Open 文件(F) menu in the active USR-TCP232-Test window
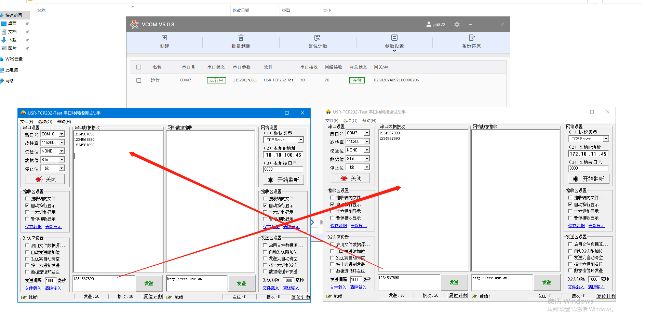 click(26, 122)
